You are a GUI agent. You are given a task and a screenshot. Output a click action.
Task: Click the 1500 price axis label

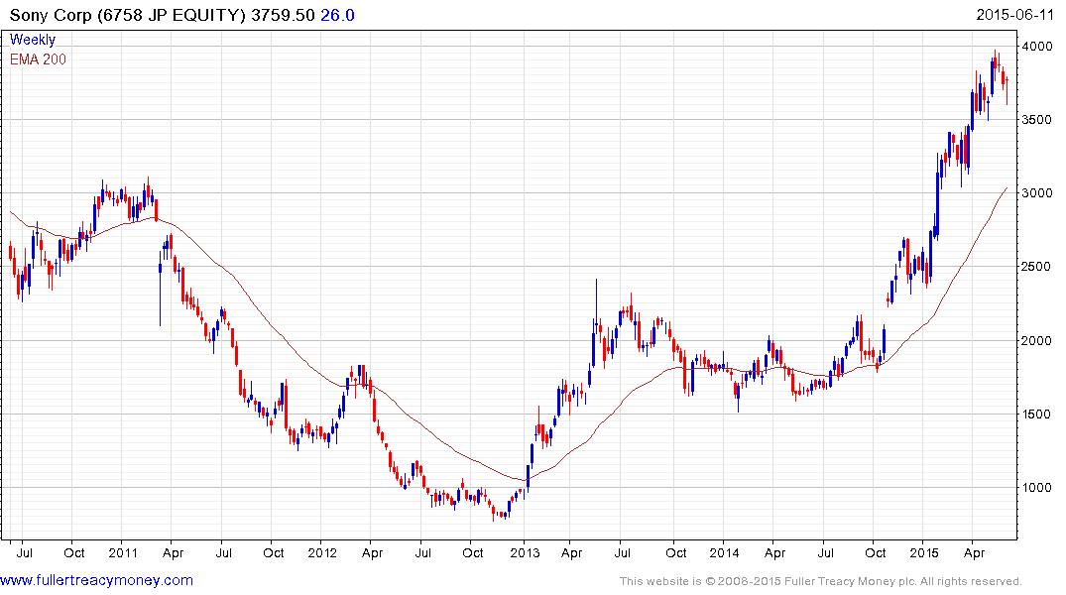1037,415
